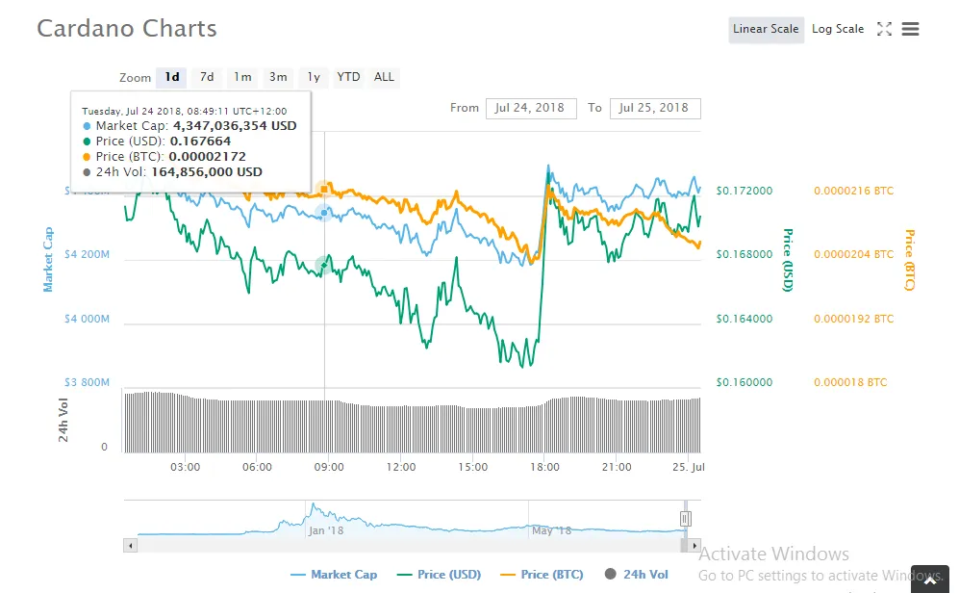Select the 3m zoom range
The height and width of the screenshot is (593, 959).
coord(278,77)
